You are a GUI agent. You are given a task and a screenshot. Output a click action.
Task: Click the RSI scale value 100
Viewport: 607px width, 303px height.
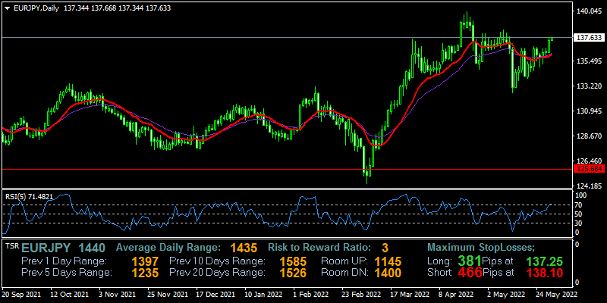(x=582, y=195)
